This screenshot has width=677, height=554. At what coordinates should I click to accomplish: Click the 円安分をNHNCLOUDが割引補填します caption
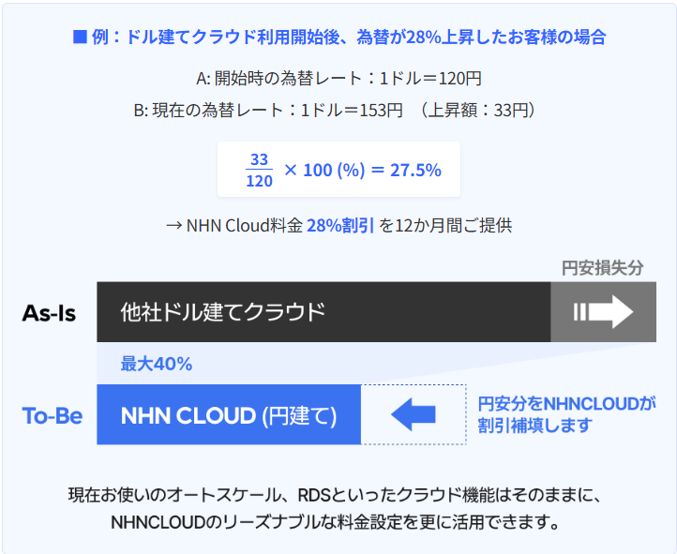(566, 414)
